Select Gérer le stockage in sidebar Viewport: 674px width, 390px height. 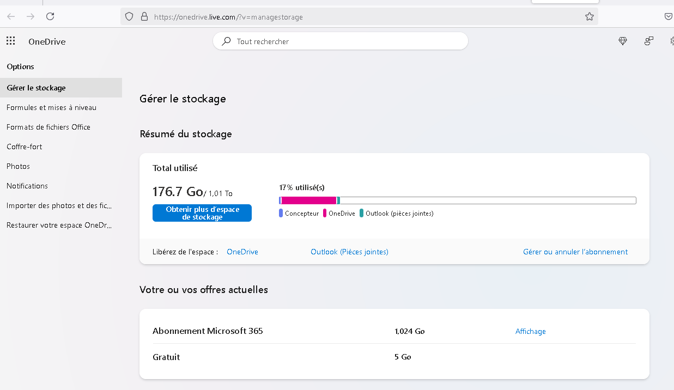[61, 88]
